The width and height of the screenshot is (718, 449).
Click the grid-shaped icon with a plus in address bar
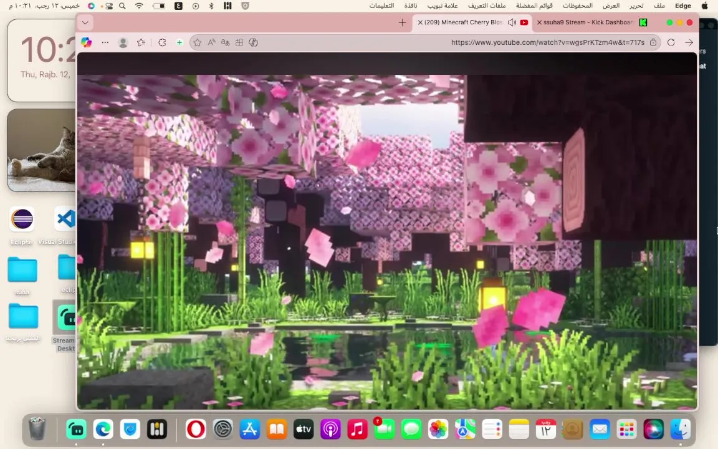(239, 42)
